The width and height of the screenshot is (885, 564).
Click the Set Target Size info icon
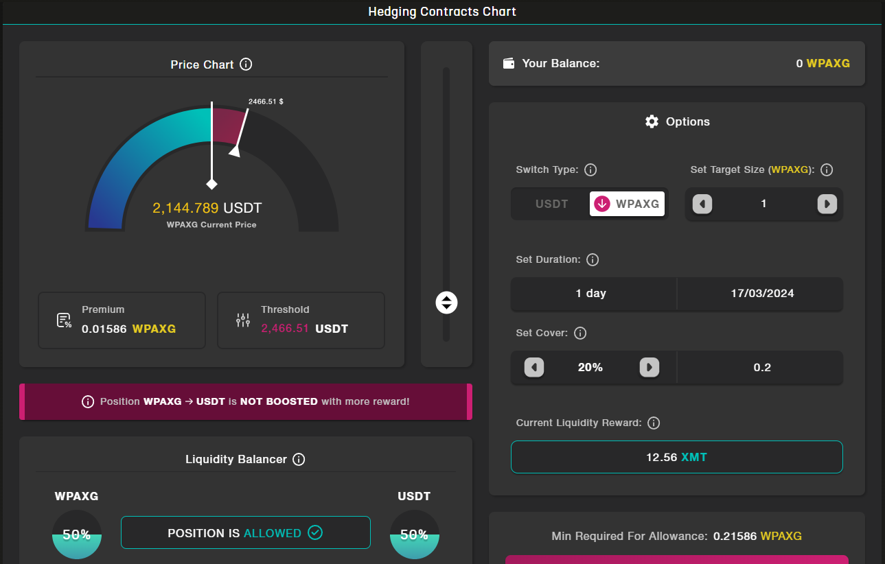827,169
